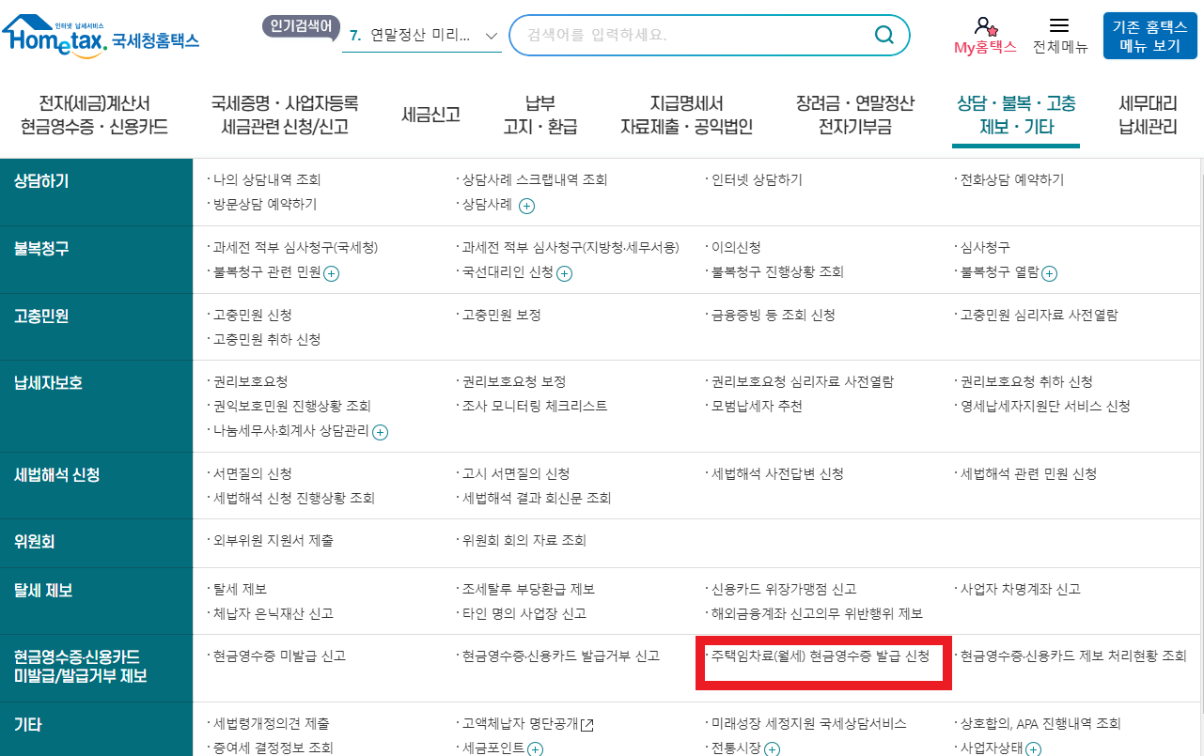Image resolution: width=1204 pixels, height=756 pixels.
Task: Expand the plus icon next to 불복청구 열람
Action: tap(1050, 274)
